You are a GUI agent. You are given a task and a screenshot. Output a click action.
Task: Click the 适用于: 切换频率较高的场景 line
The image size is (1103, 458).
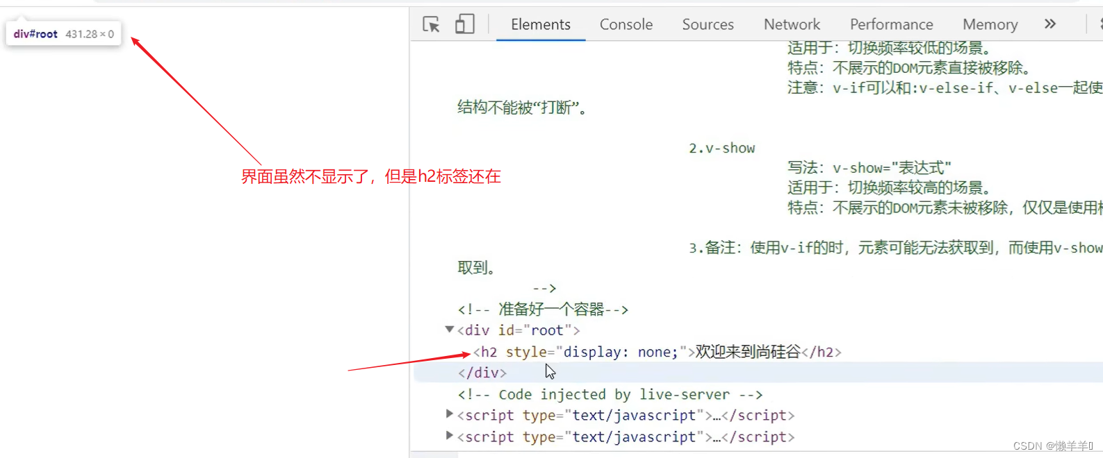pos(892,188)
